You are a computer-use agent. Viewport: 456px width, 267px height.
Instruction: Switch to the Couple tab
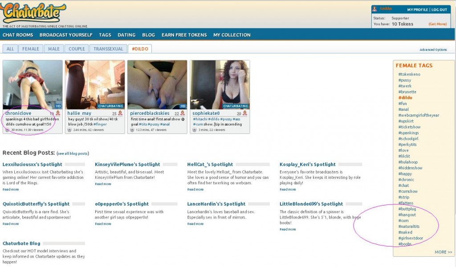(77, 49)
